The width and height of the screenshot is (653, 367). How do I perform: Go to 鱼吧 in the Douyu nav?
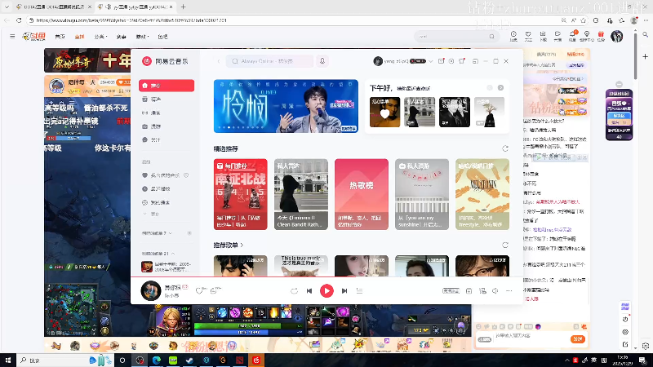click(x=162, y=37)
